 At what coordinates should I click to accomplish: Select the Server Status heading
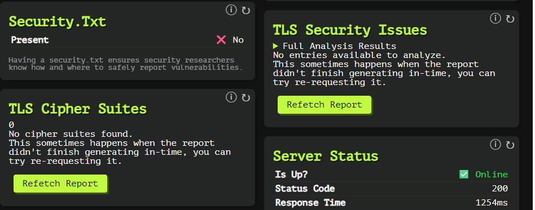click(326, 156)
